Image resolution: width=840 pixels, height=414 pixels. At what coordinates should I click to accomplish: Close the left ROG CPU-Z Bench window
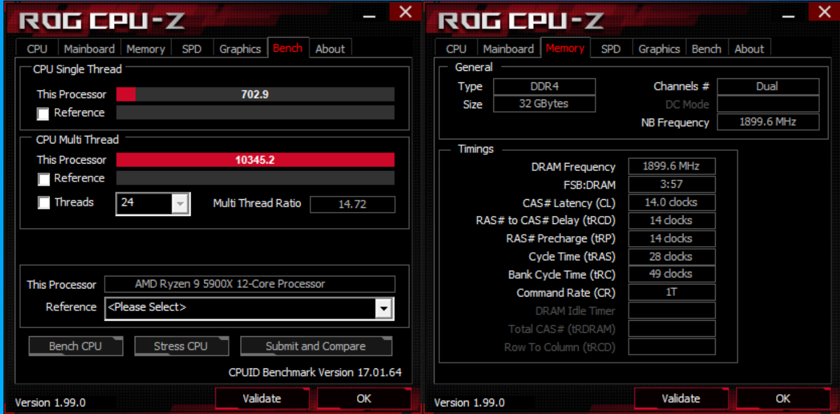pyautogui.click(x=405, y=12)
